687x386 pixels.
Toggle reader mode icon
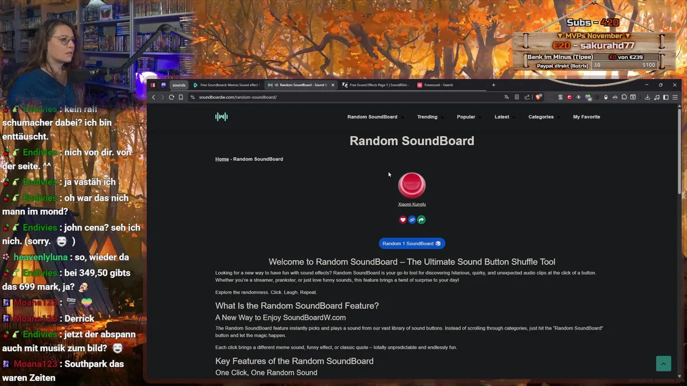point(517,97)
